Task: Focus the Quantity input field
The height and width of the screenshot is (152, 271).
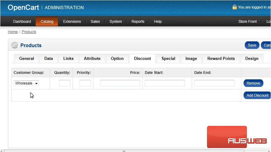Action: (x=65, y=83)
